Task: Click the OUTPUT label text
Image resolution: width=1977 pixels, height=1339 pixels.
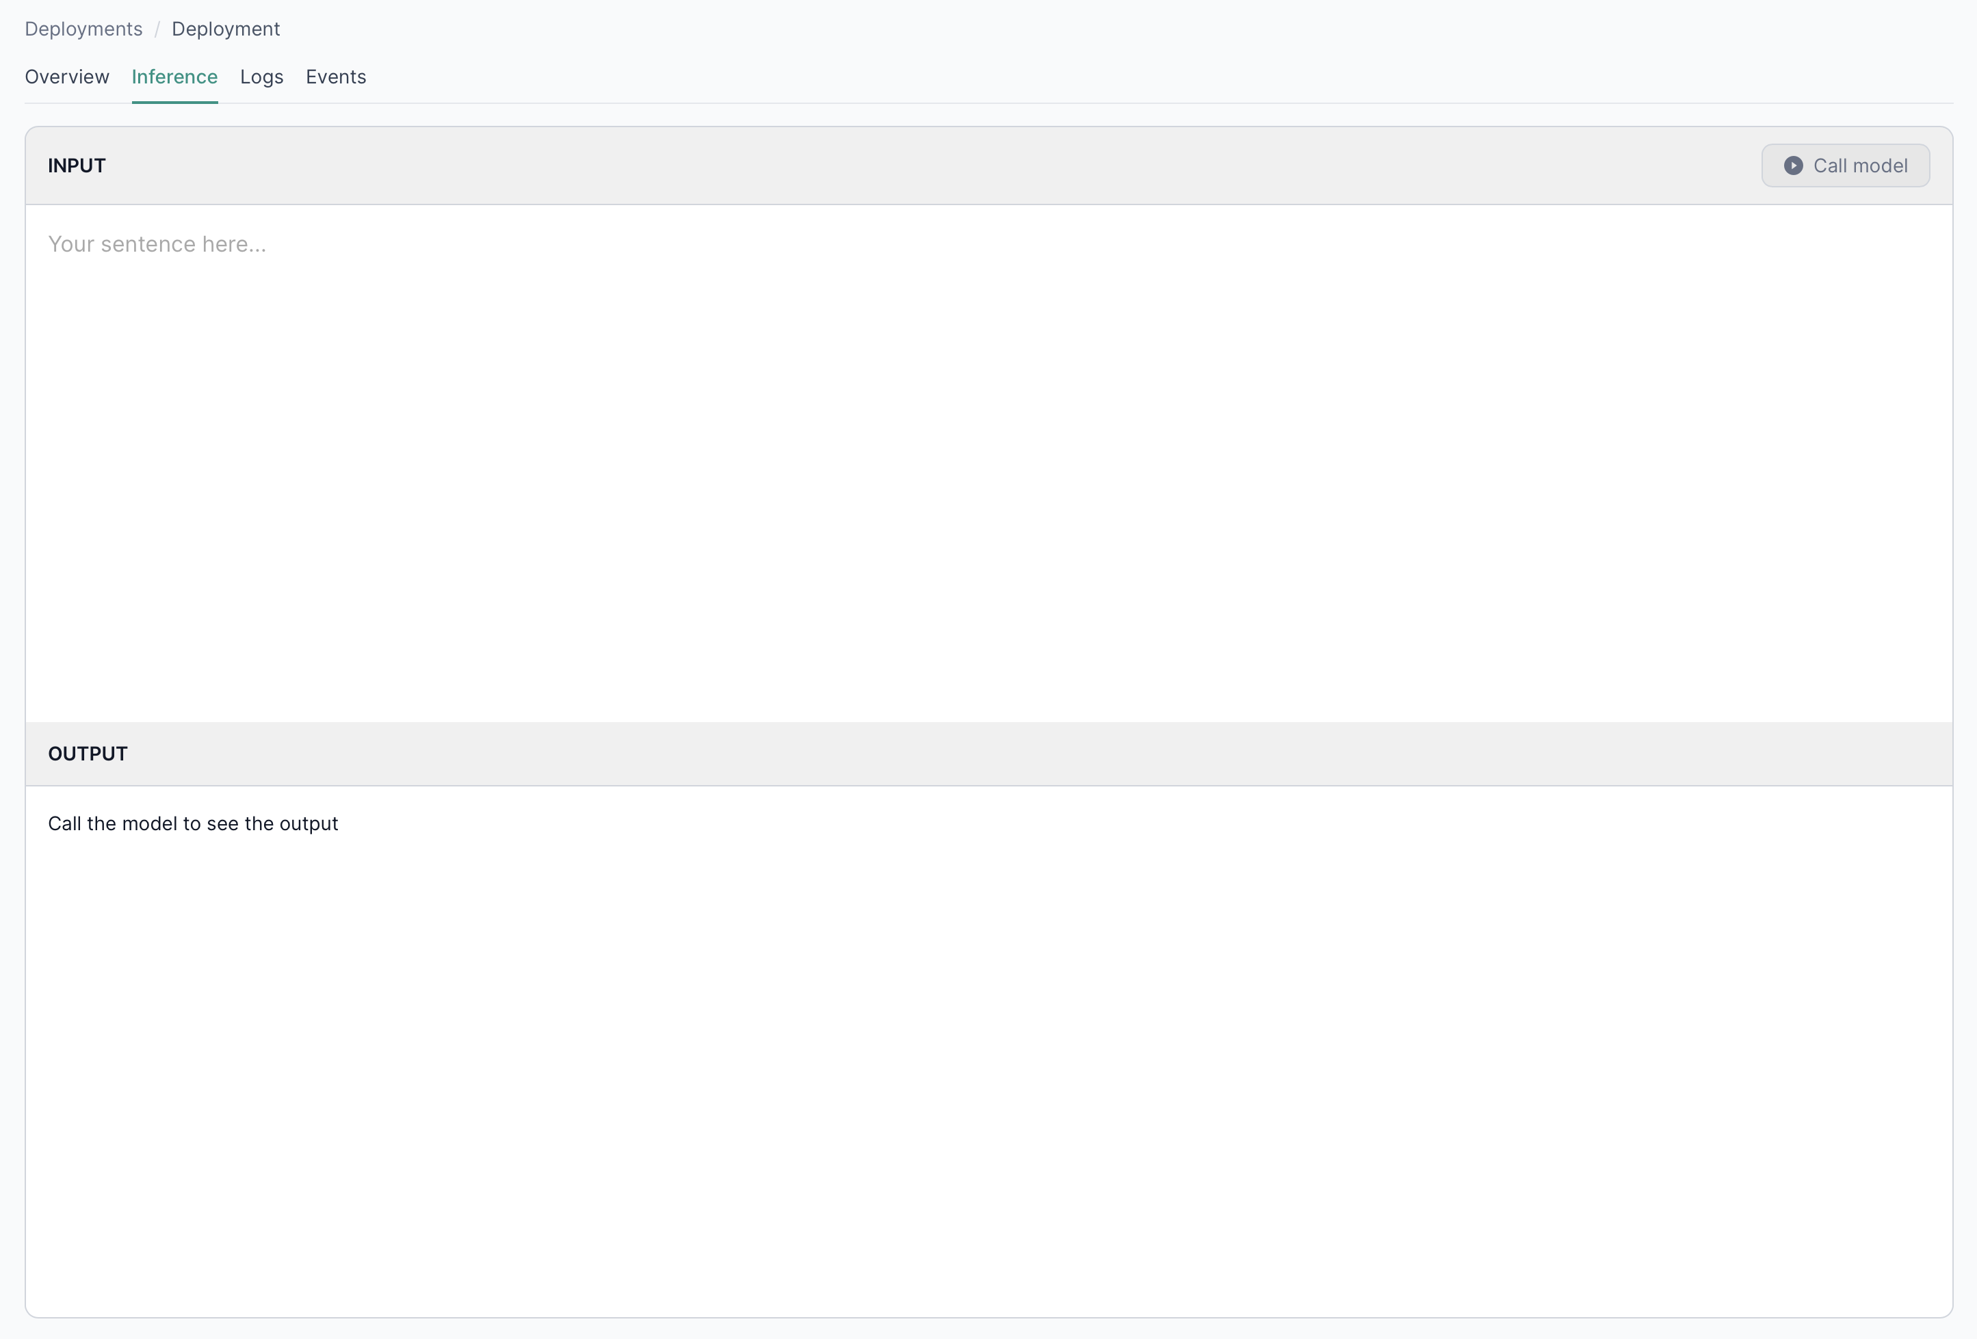Action: (x=88, y=753)
